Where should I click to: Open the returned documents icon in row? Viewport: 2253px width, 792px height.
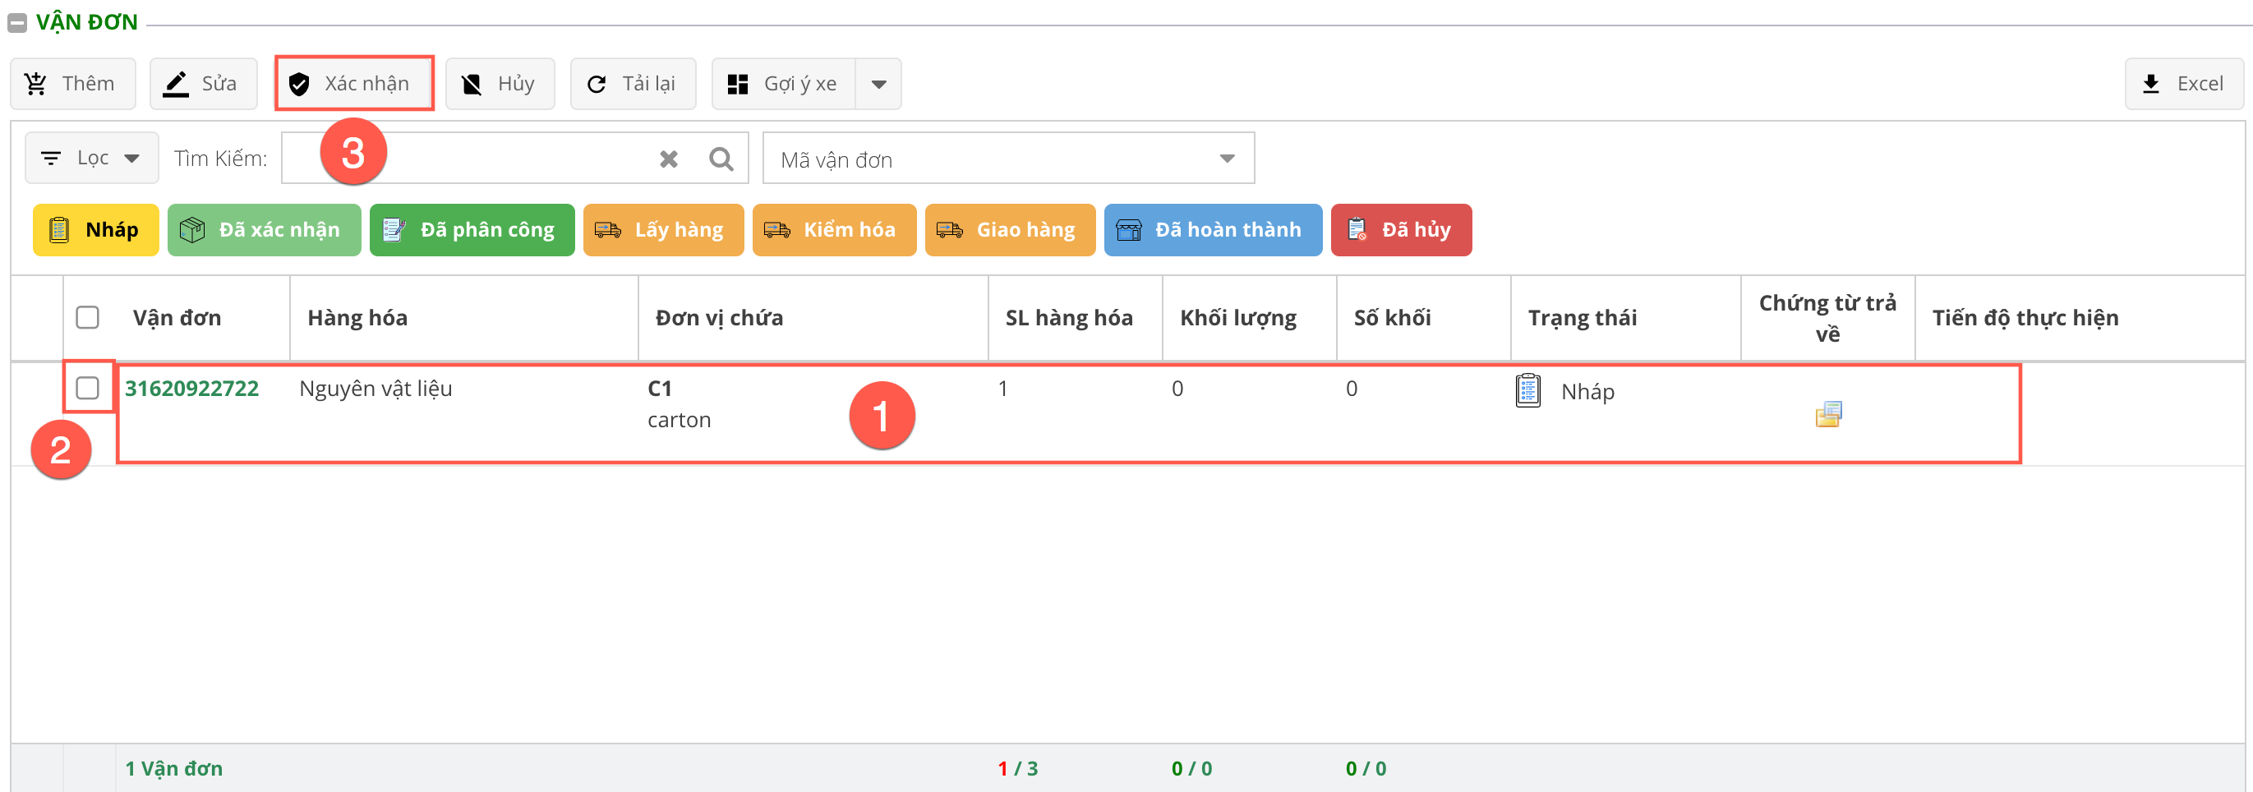(1827, 413)
